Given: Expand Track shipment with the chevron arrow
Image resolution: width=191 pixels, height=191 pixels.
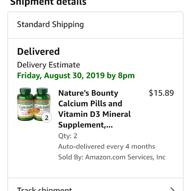Looking at the screenshot, I should 173,189.
